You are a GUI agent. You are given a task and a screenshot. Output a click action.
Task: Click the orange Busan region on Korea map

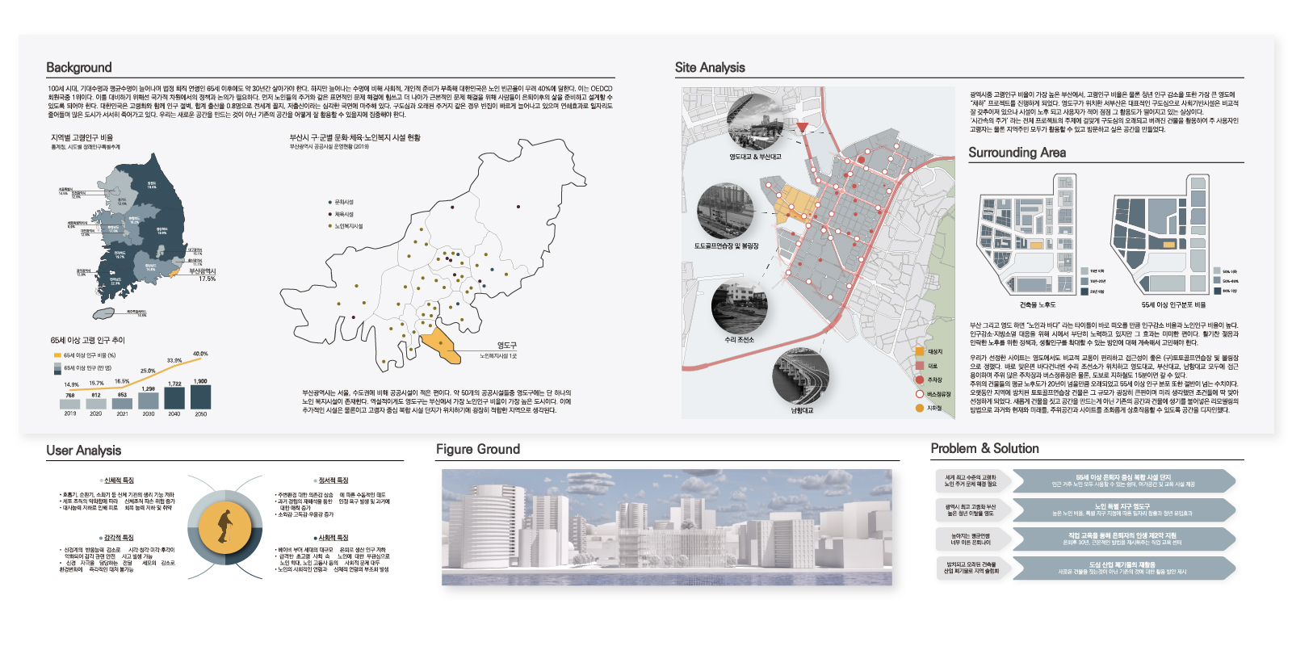point(174,273)
